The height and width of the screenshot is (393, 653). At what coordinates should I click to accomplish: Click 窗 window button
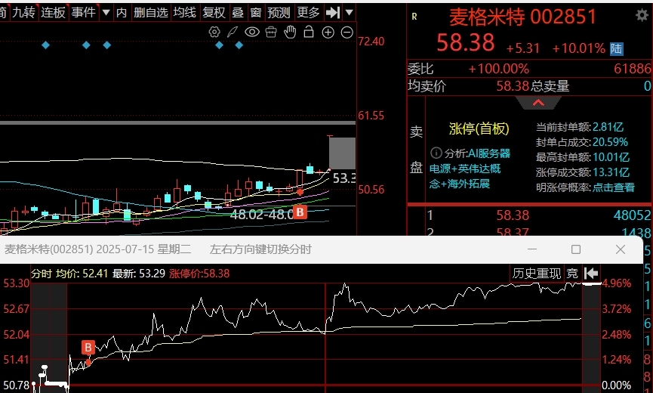coord(256,13)
